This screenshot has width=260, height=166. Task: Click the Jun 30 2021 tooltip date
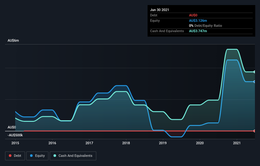click(160, 10)
